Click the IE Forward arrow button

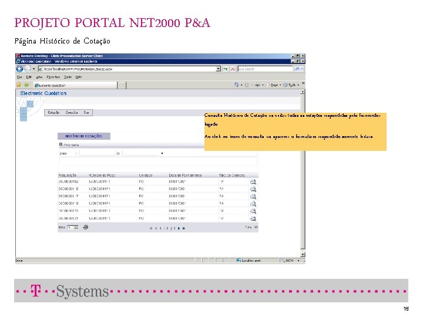[x=27, y=69]
